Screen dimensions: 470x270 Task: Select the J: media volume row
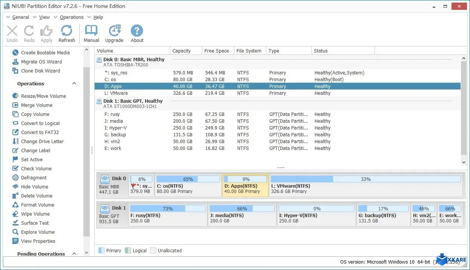pyautogui.click(x=278, y=121)
